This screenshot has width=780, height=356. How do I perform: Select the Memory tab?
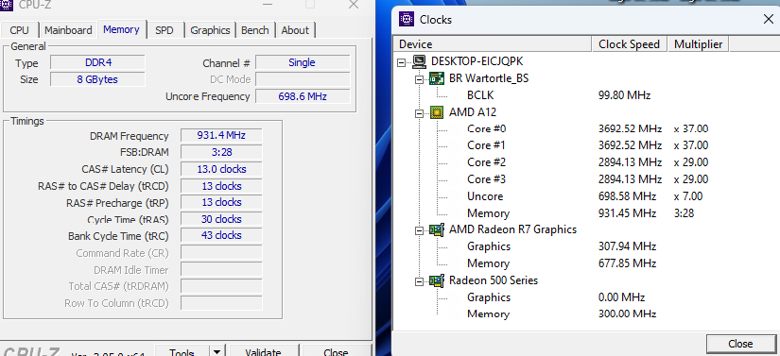pyautogui.click(x=121, y=29)
